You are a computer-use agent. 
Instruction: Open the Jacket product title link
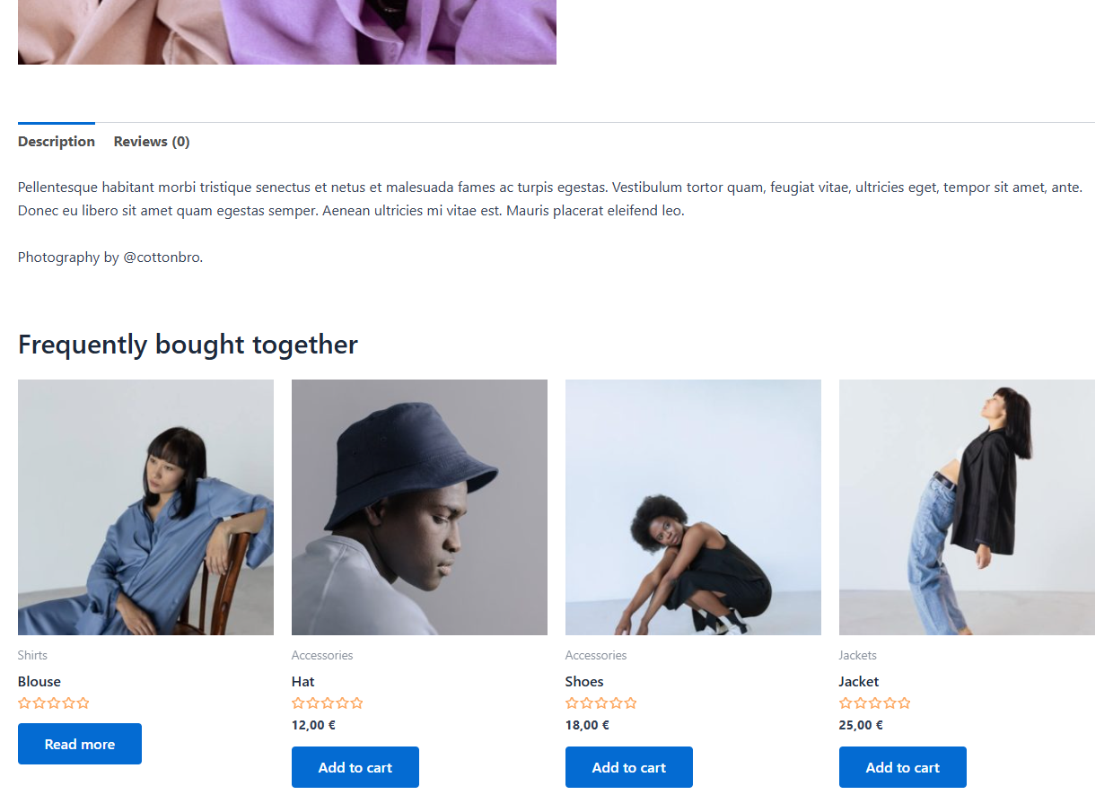point(858,681)
